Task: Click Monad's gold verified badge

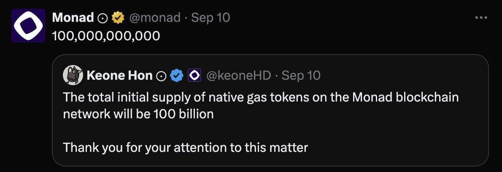Action: click(117, 18)
